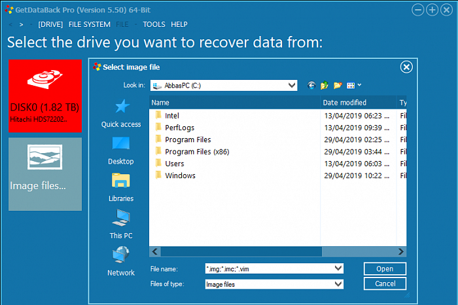This screenshot has width=458, height=305.
Task: Go up one folder level
Action: pos(325,85)
